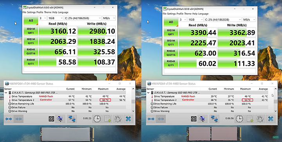
Task: Select the 316.54 random write result
Action: tap(237, 53)
